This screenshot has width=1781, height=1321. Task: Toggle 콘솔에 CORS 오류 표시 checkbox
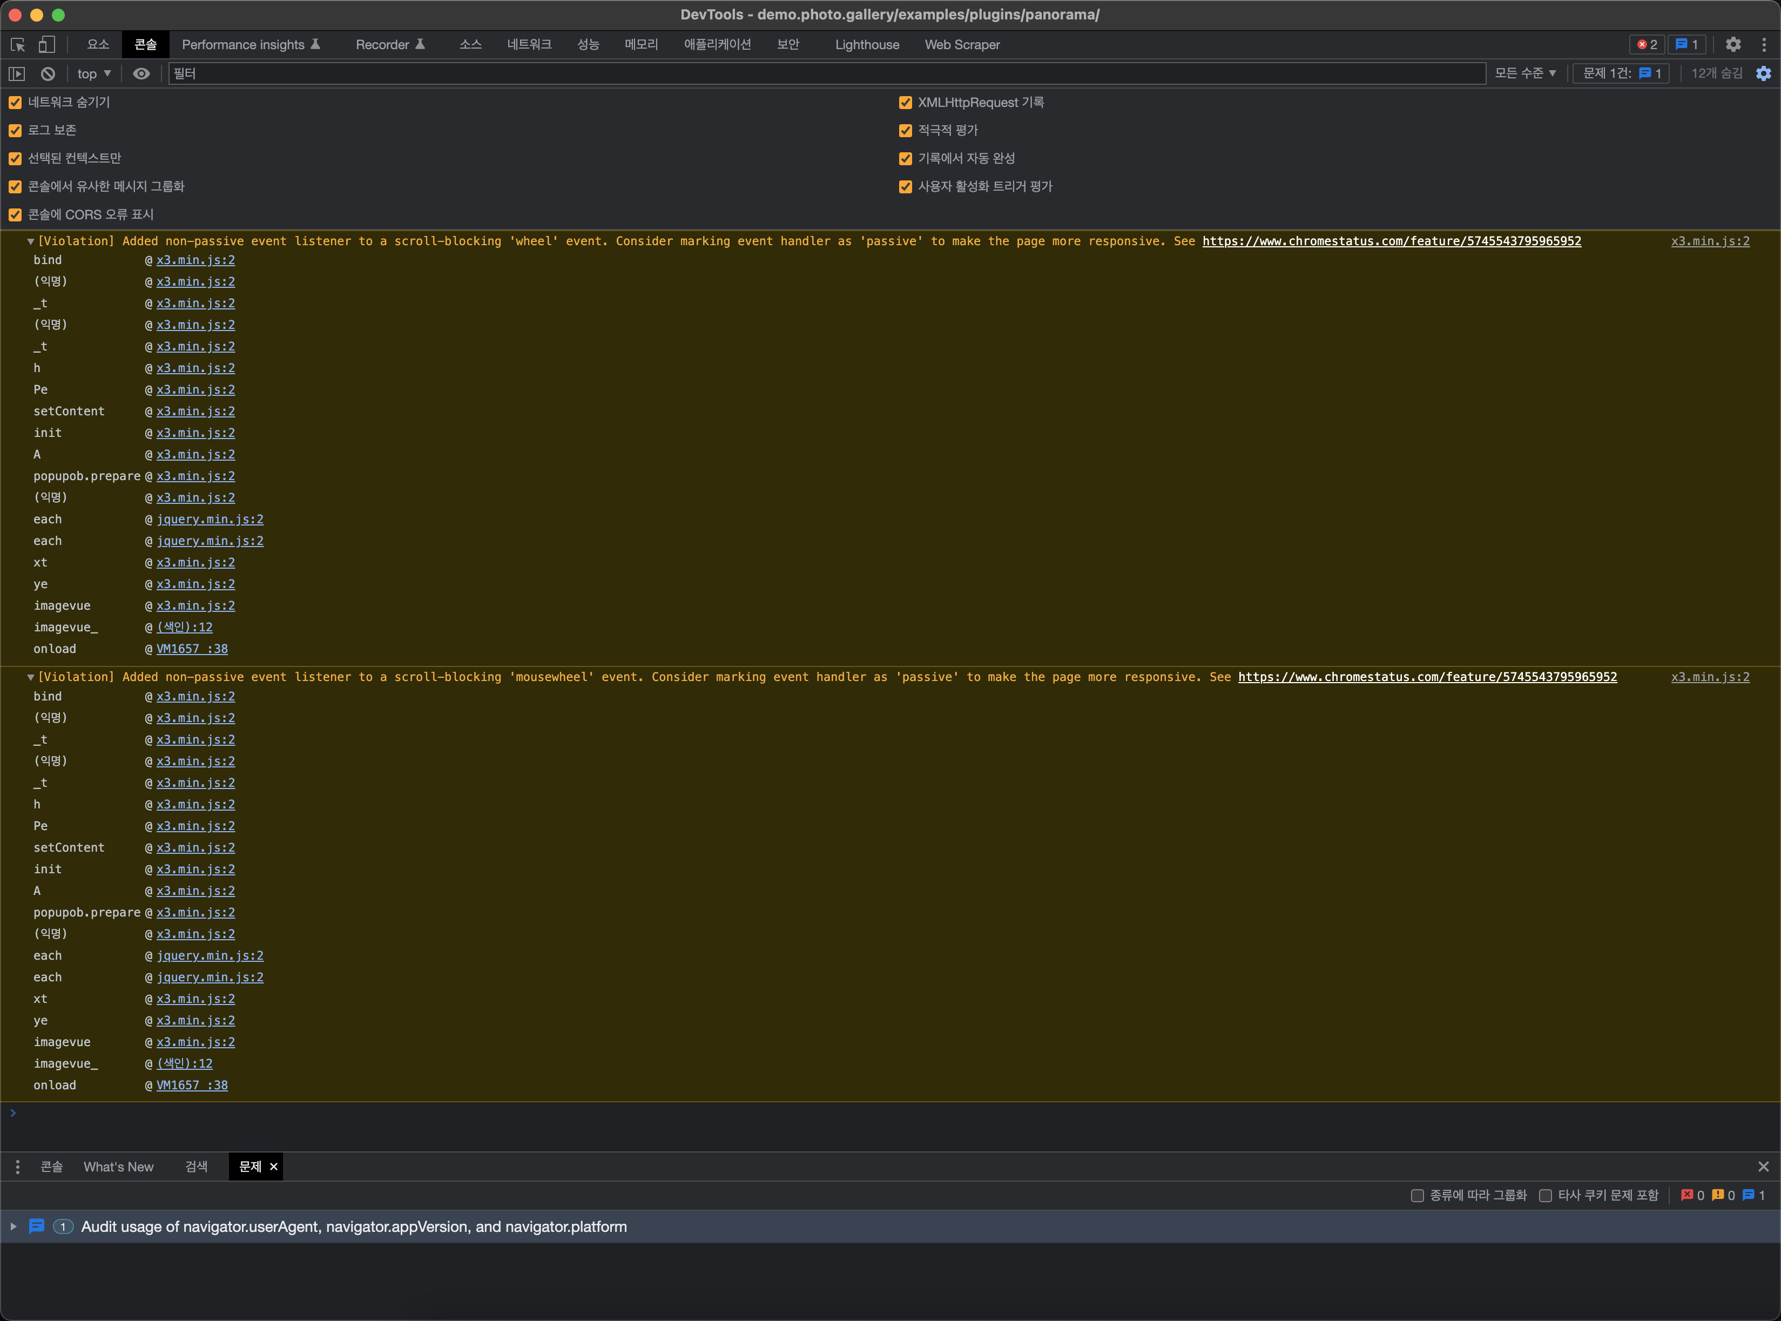(x=15, y=214)
